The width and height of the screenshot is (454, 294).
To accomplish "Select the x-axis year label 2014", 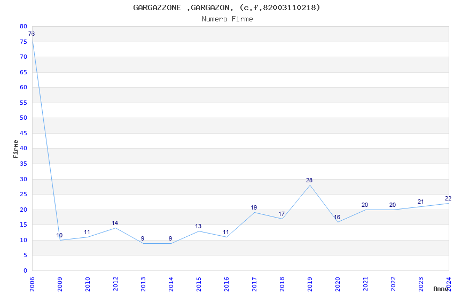I will (171, 284).
